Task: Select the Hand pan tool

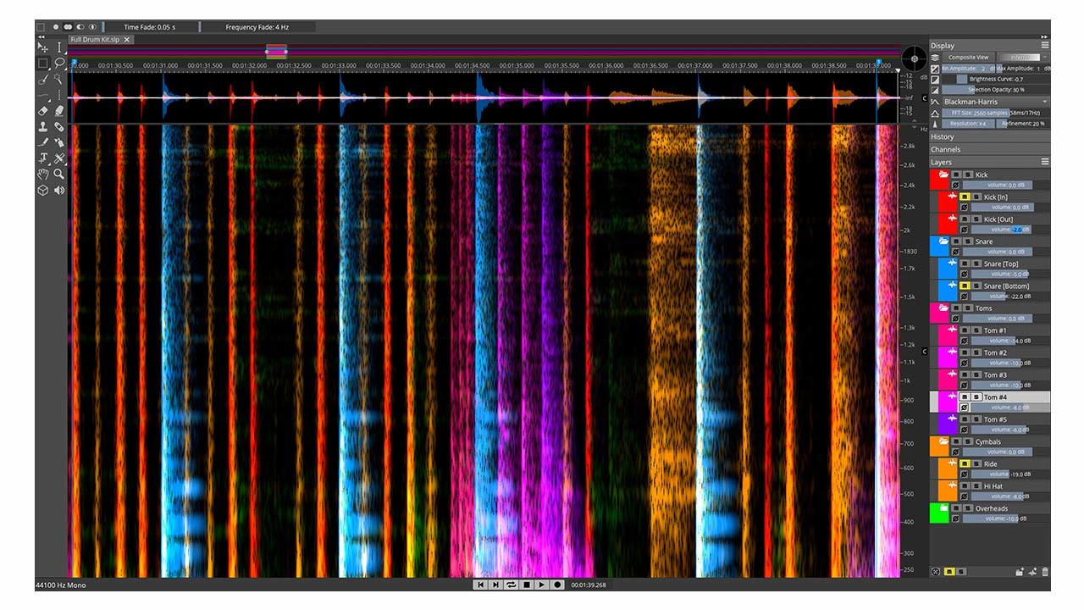Action: coord(42,174)
